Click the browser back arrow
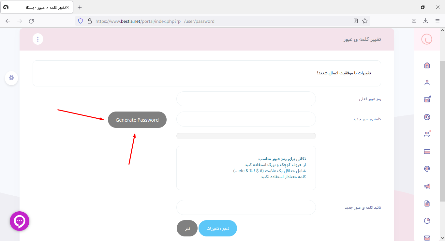The image size is (445, 241). 8,21
